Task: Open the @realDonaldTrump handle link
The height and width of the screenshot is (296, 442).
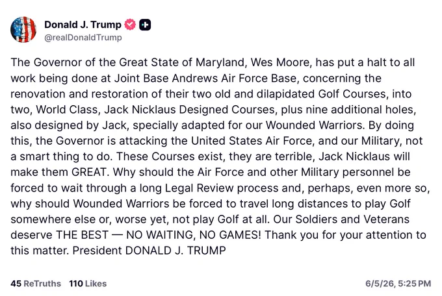Action: [x=83, y=38]
